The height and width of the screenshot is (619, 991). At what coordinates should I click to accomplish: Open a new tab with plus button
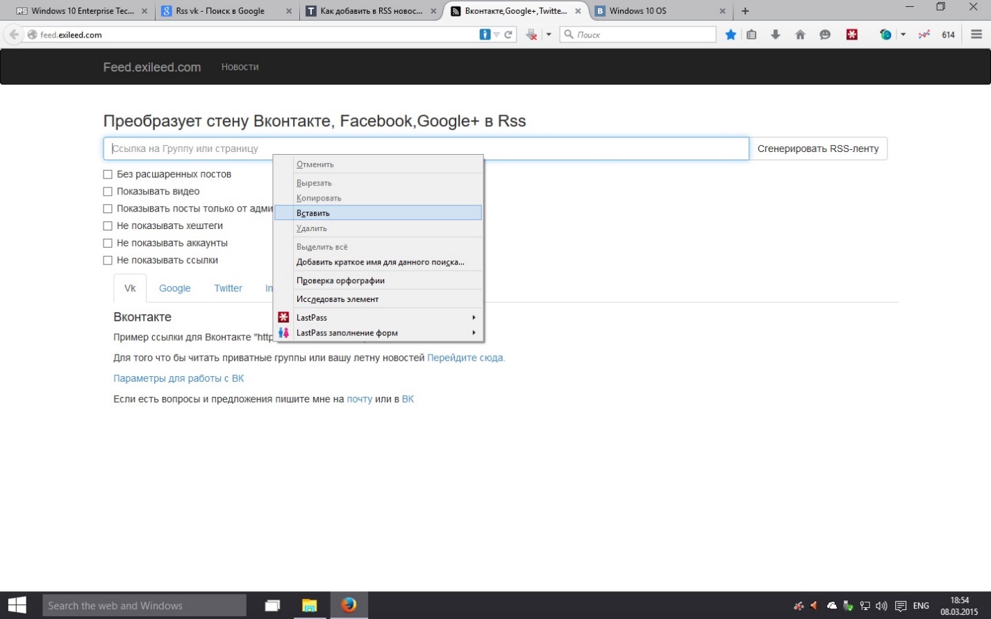745,11
